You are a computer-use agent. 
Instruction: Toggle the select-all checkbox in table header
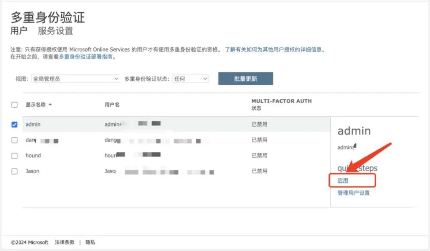point(15,105)
